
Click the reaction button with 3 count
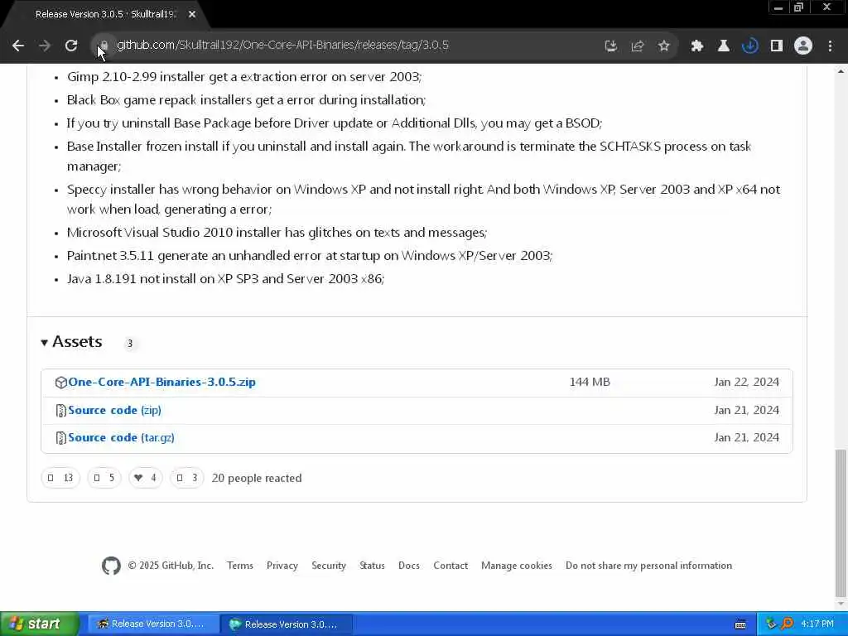coord(186,478)
